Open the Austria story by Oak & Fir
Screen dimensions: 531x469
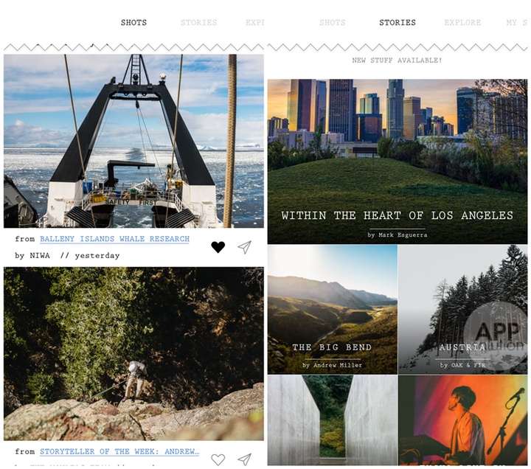(x=463, y=310)
